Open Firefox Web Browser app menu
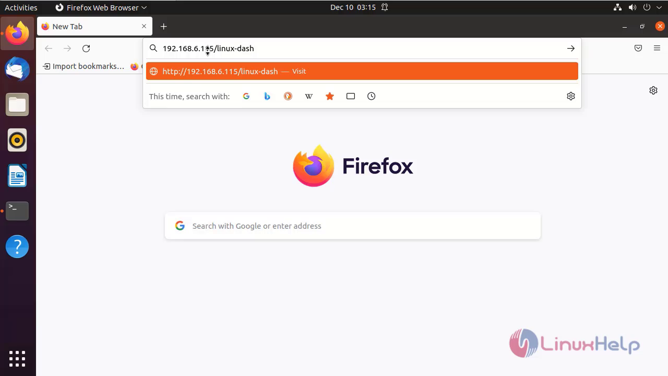The height and width of the screenshot is (376, 668). tap(101, 7)
